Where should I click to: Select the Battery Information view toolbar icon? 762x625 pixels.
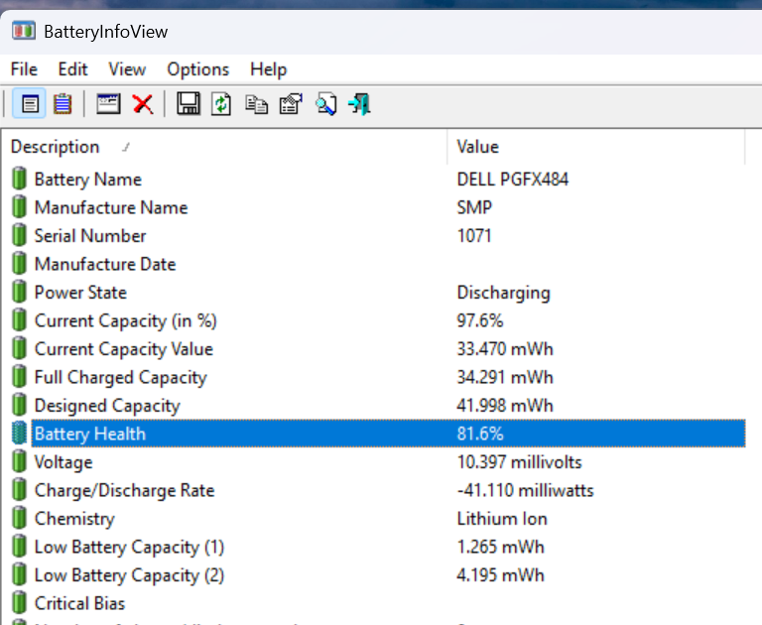(x=29, y=103)
